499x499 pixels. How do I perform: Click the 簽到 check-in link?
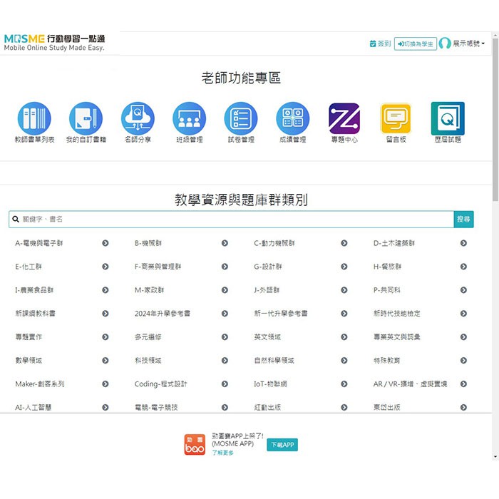tap(380, 43)
